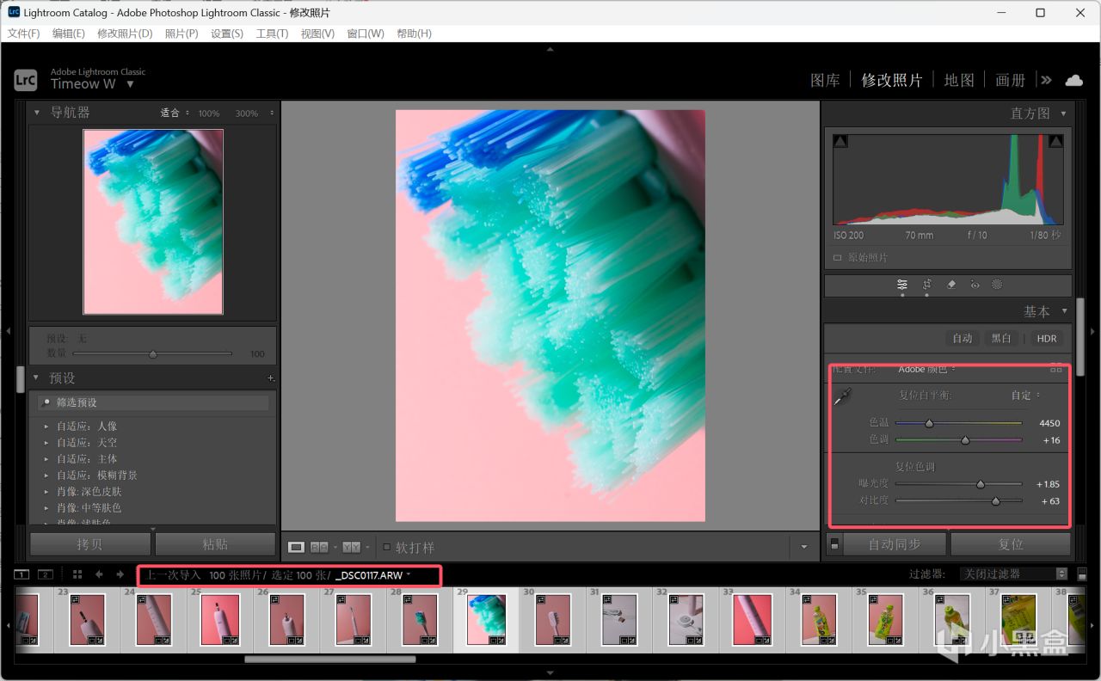Open the Adobe 颜色 profile dropdown
This screenshot has width=1101, height=681.
926,369
